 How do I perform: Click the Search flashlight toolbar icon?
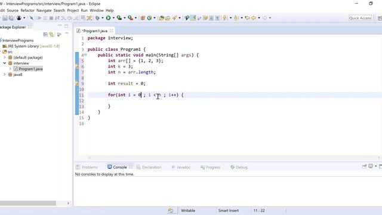pyautogui.click(x=174, y=18)
